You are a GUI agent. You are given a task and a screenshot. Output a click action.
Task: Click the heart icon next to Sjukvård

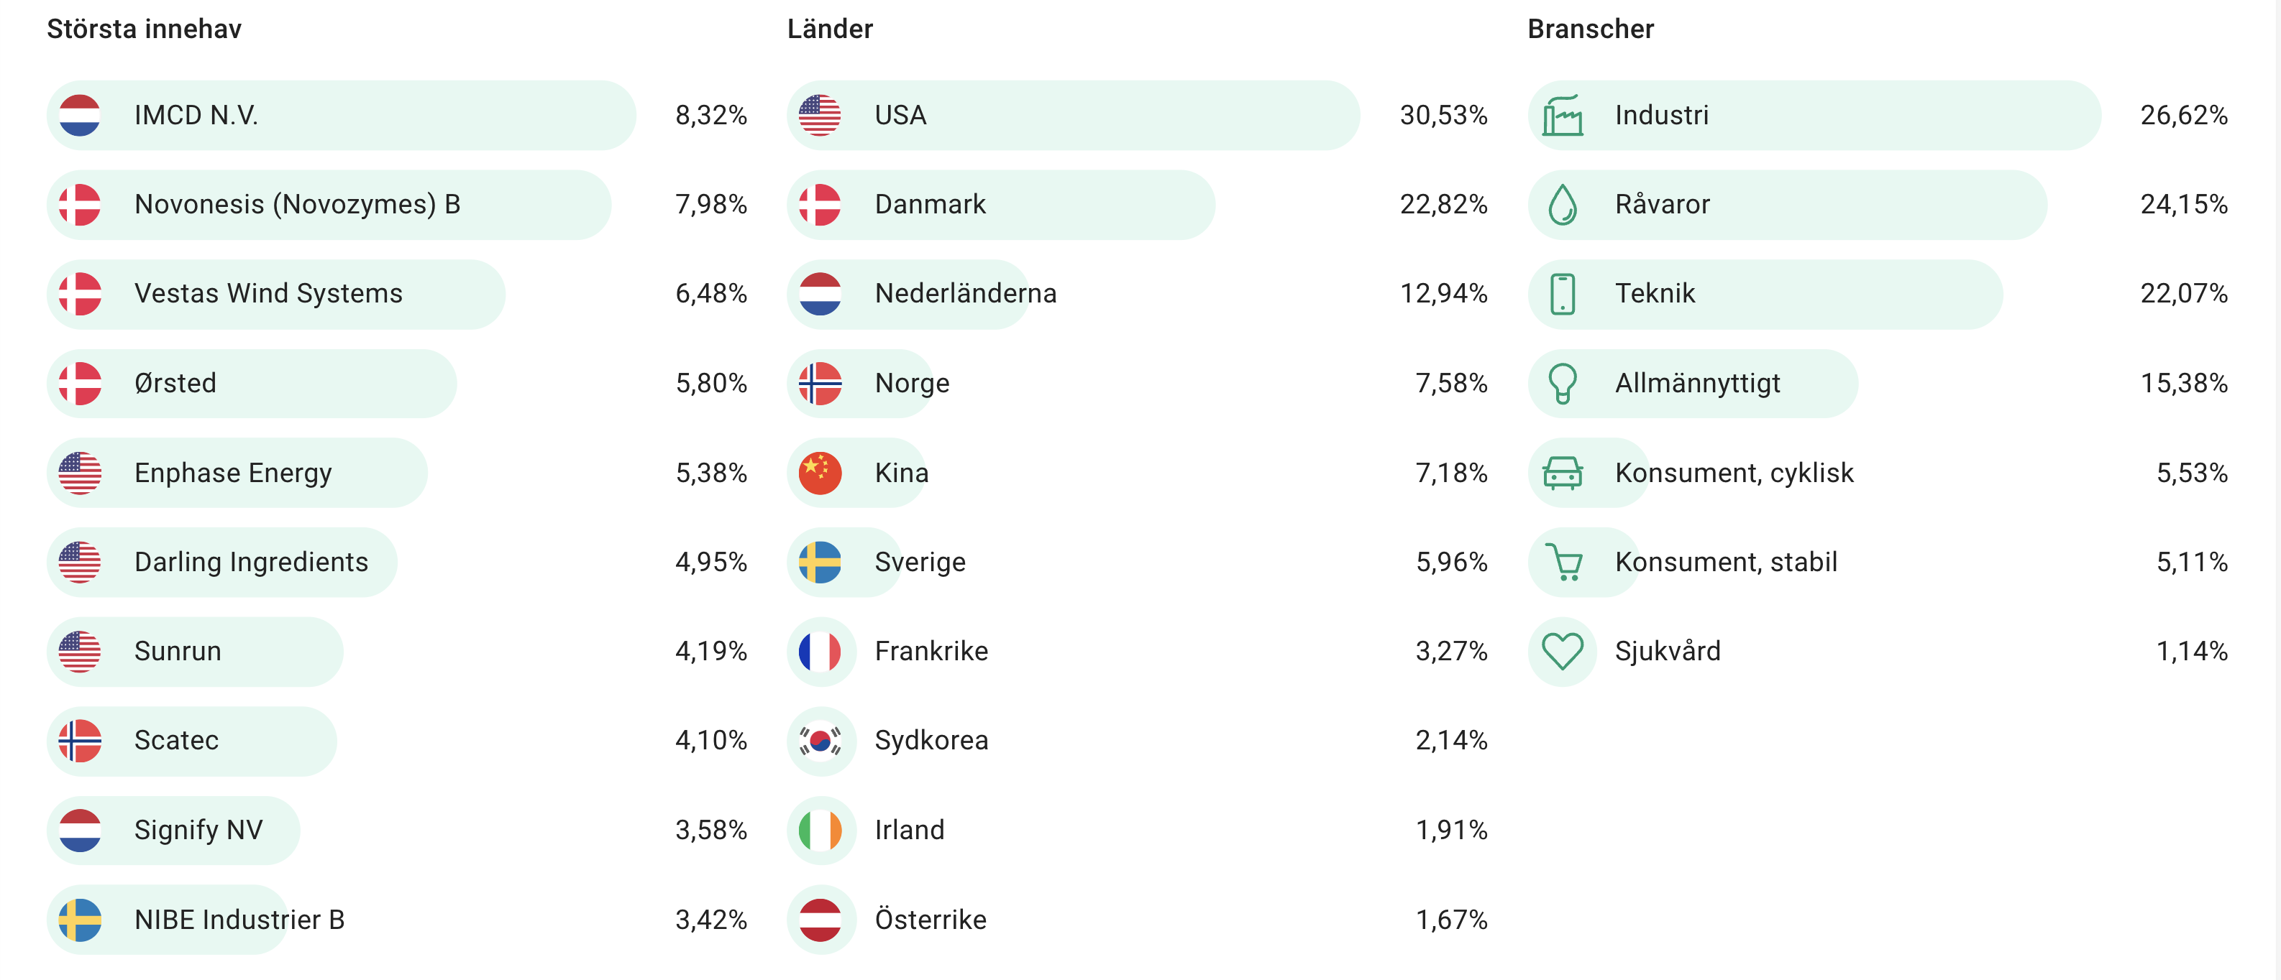point(1562,652)
